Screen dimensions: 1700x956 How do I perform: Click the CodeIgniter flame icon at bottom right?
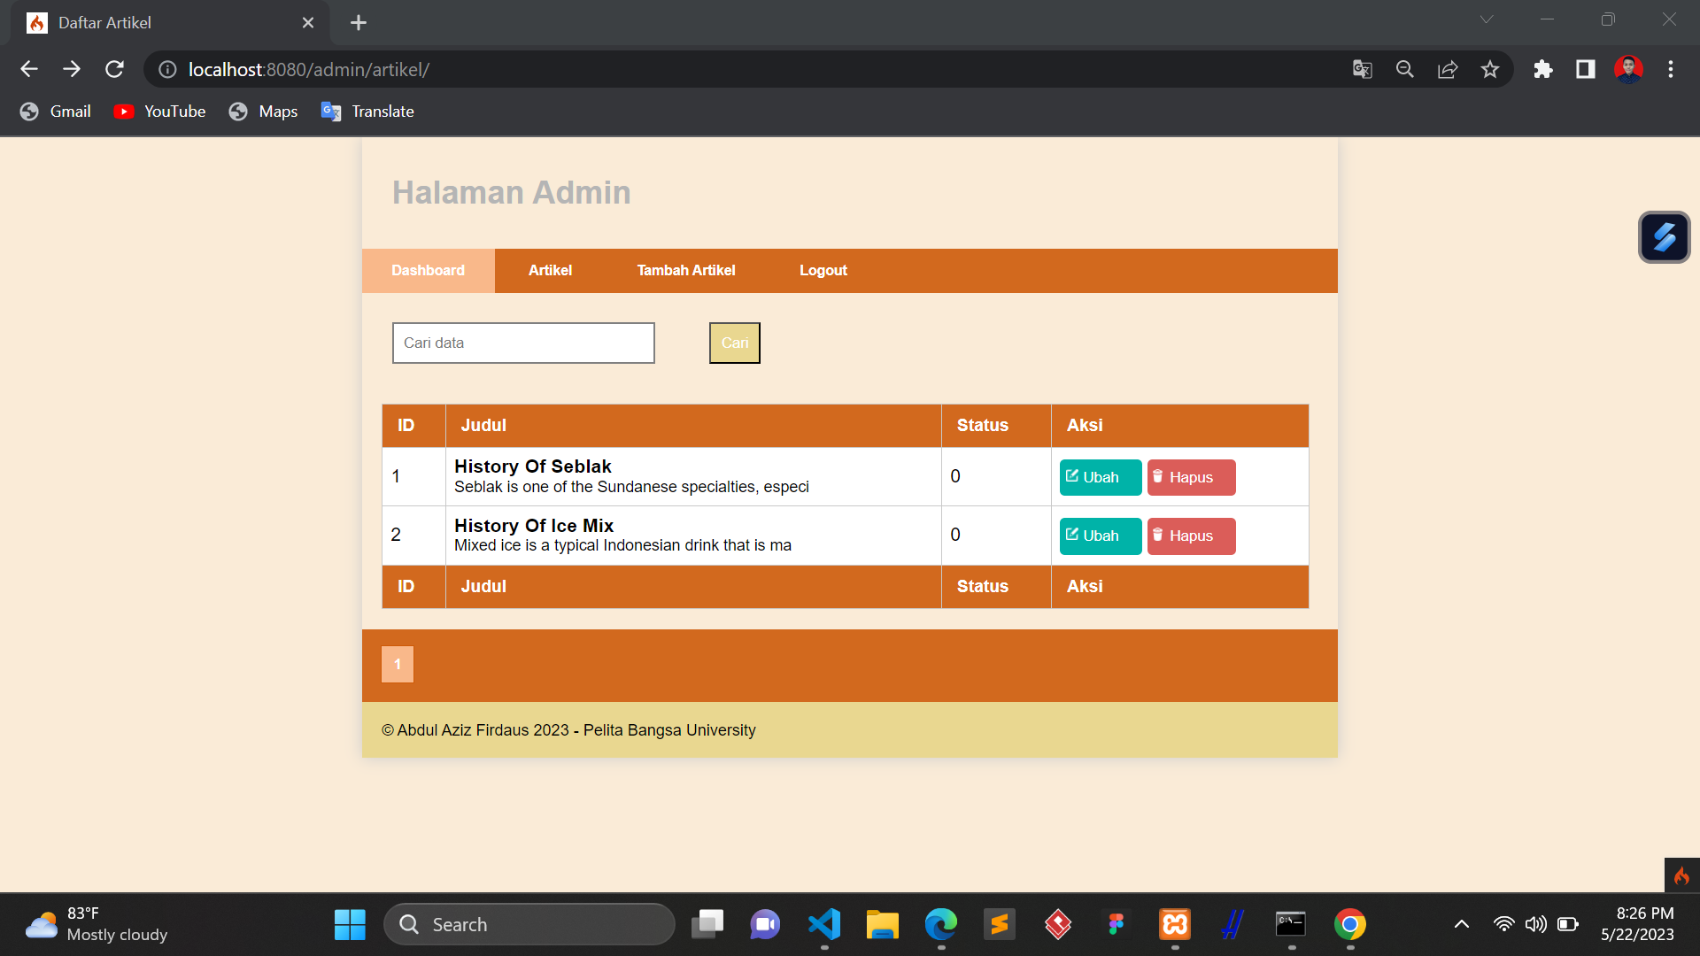coord(1683,875)
